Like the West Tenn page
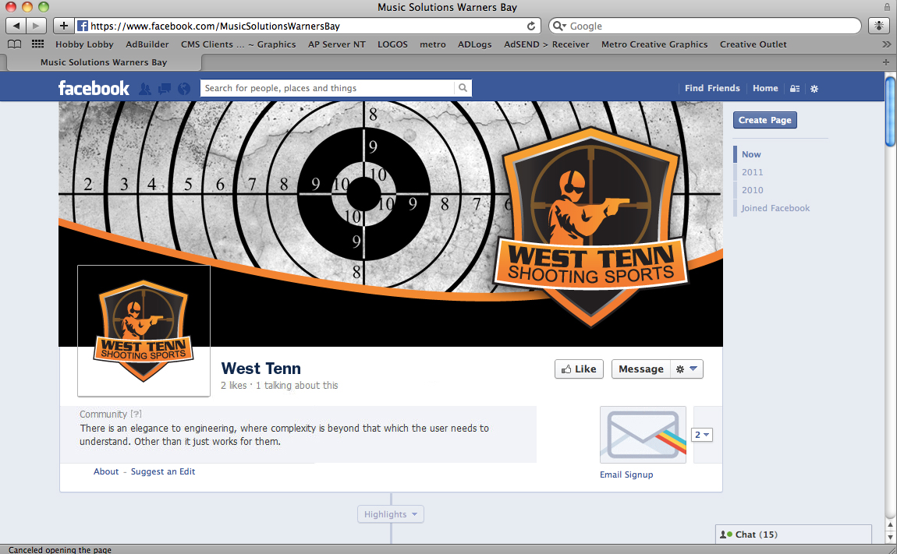 coord(579,369)
